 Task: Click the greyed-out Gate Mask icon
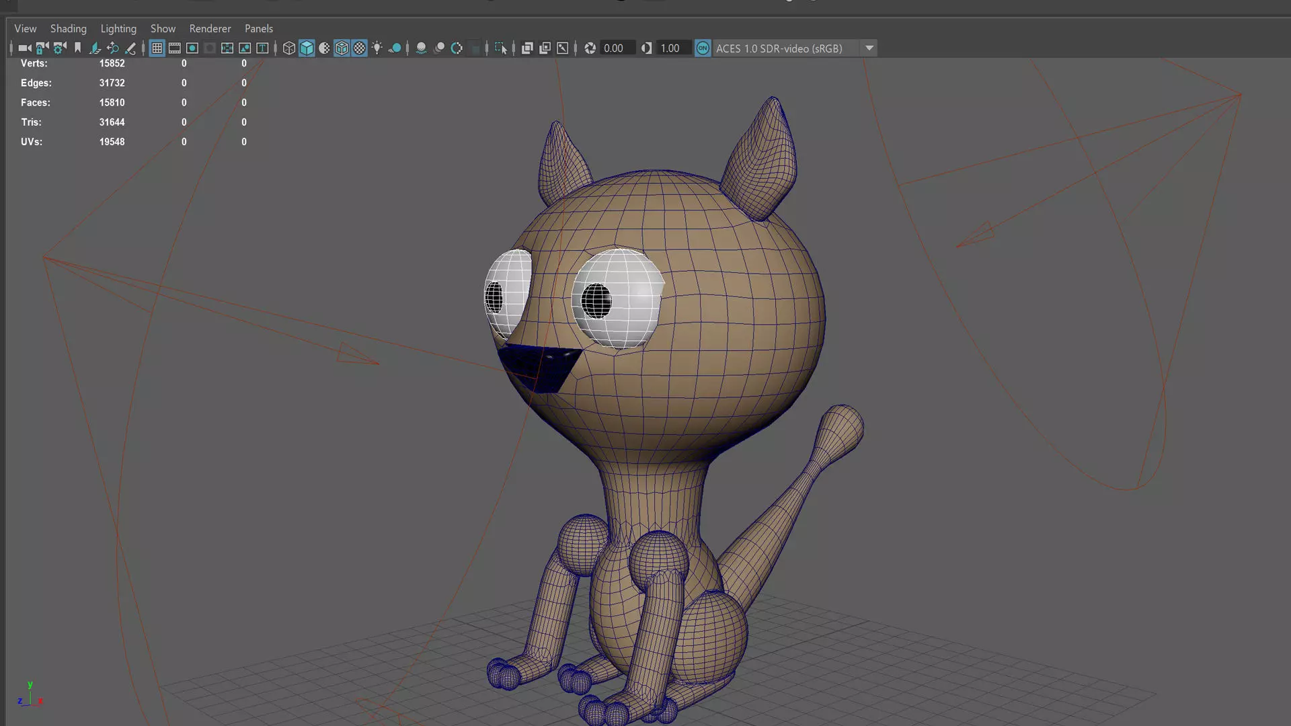210,48
